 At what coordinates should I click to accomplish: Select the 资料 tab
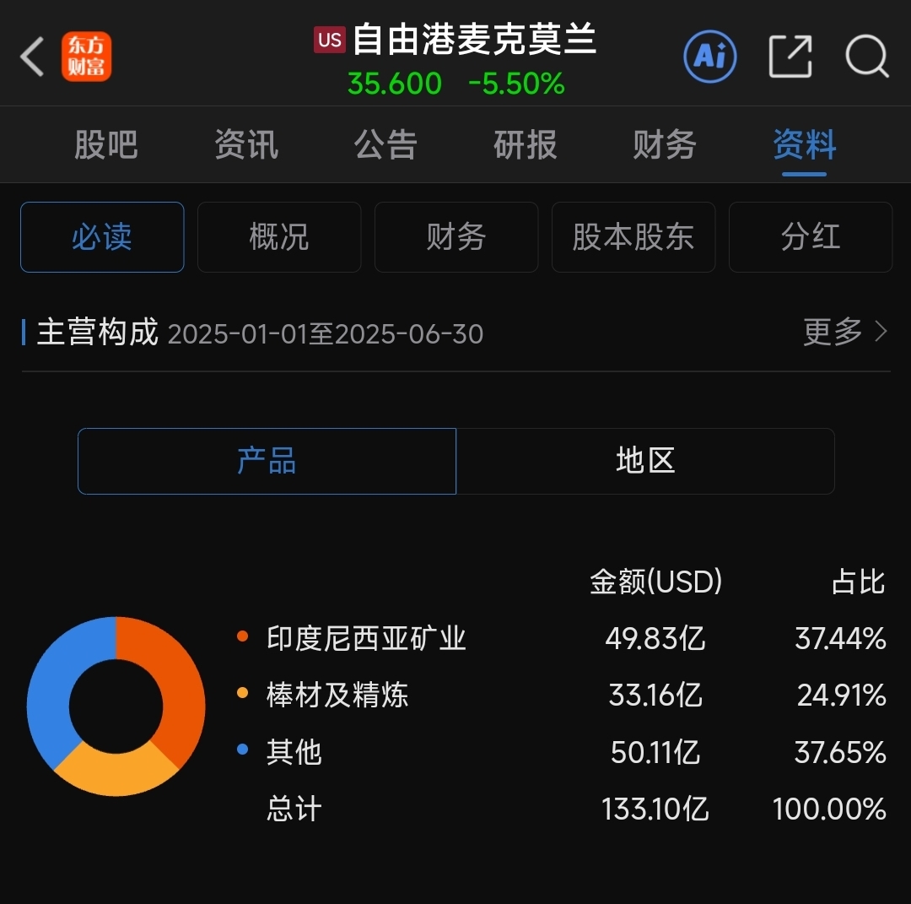click(805, 144)
